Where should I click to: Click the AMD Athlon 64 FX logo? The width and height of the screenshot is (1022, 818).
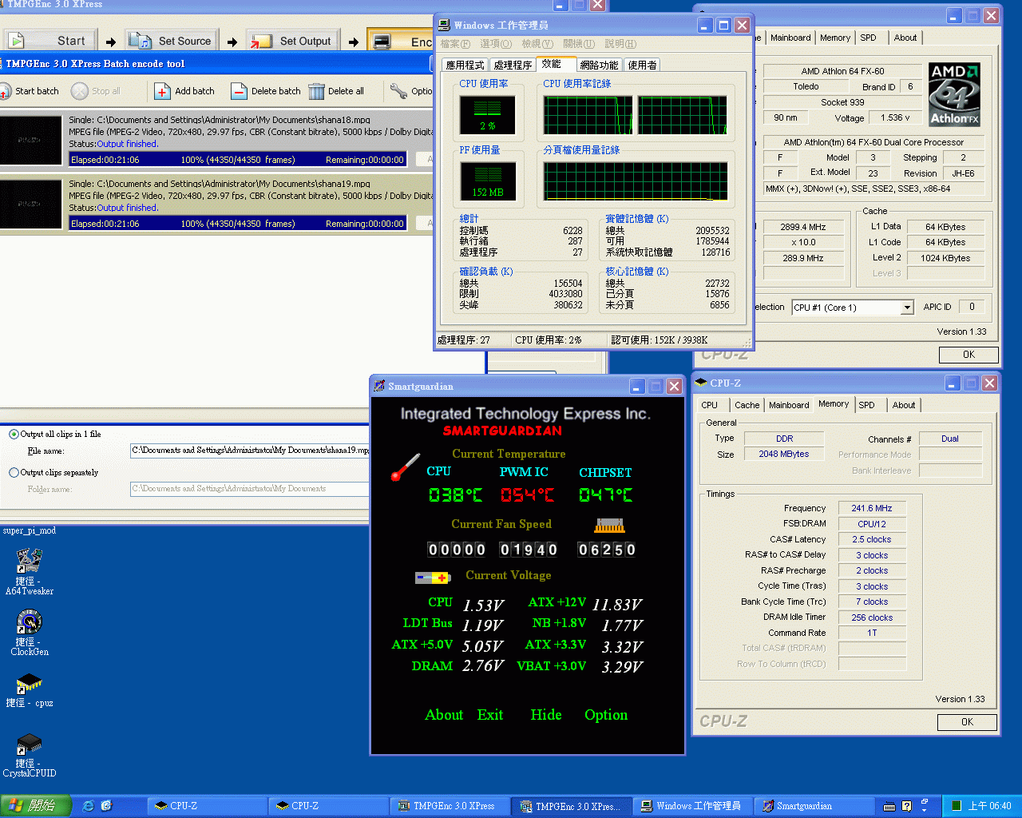(954, 94)
